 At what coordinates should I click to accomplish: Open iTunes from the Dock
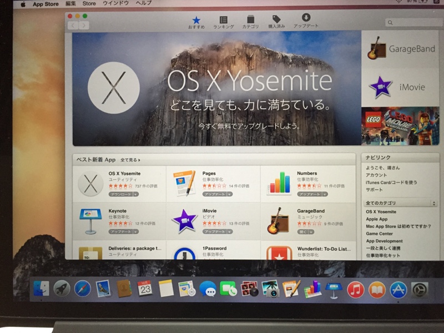tap(355, 290)
